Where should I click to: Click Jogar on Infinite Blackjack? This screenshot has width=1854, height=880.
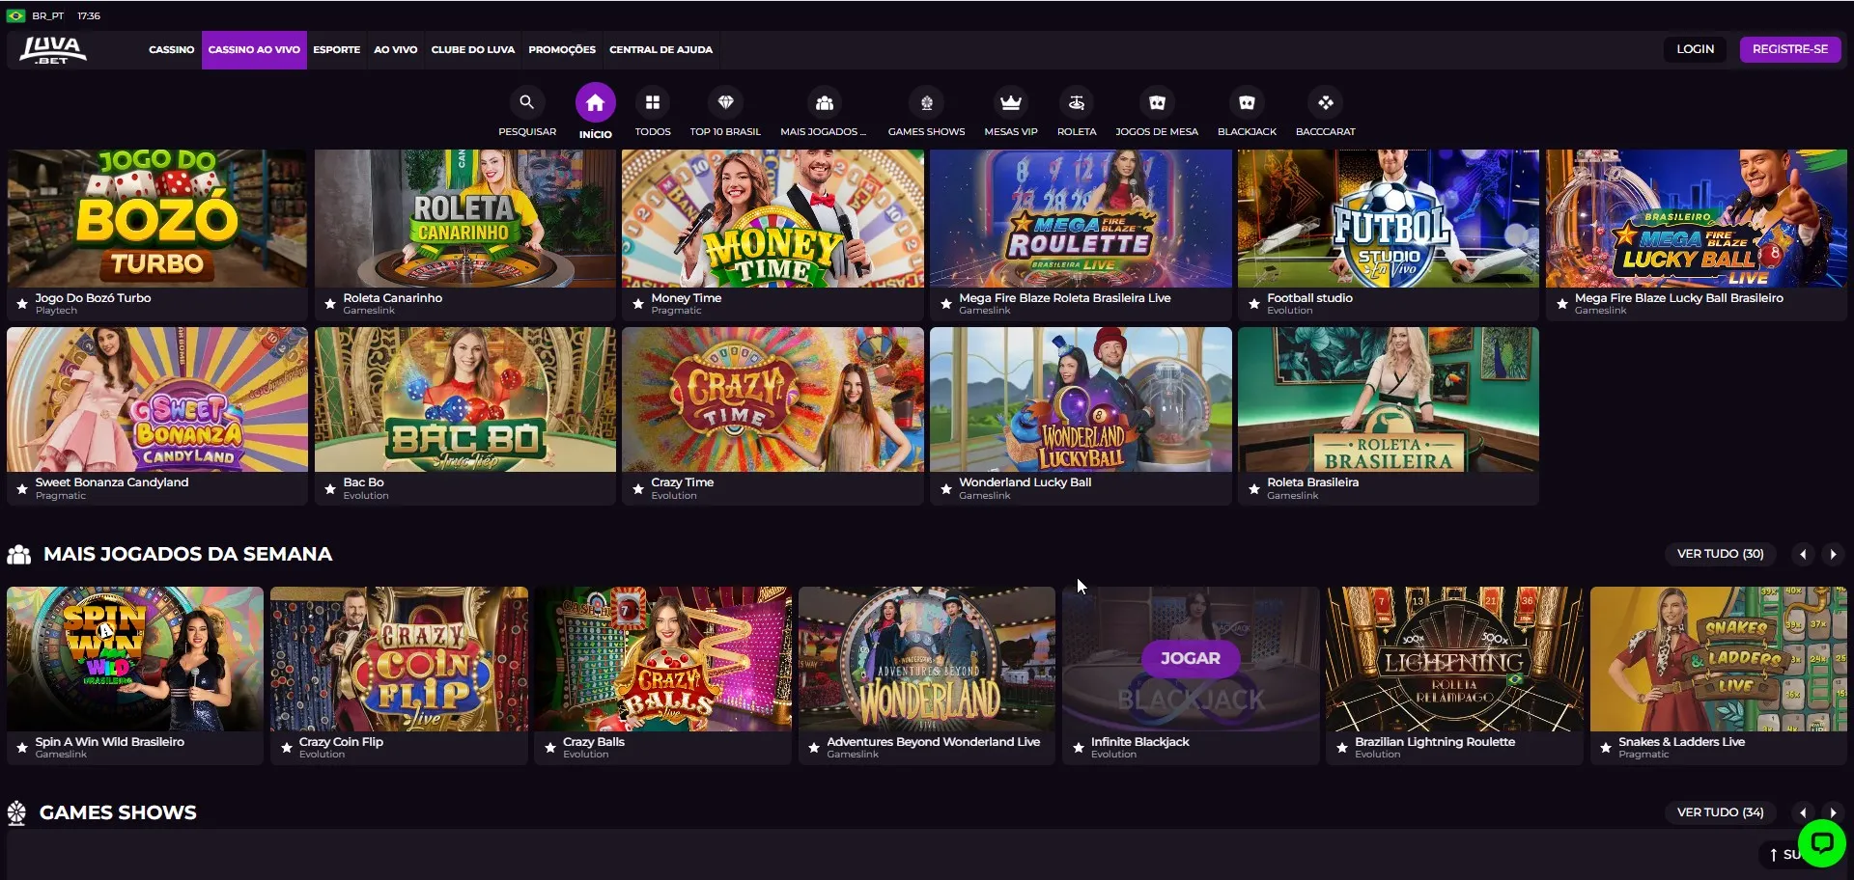[1190, 658]
